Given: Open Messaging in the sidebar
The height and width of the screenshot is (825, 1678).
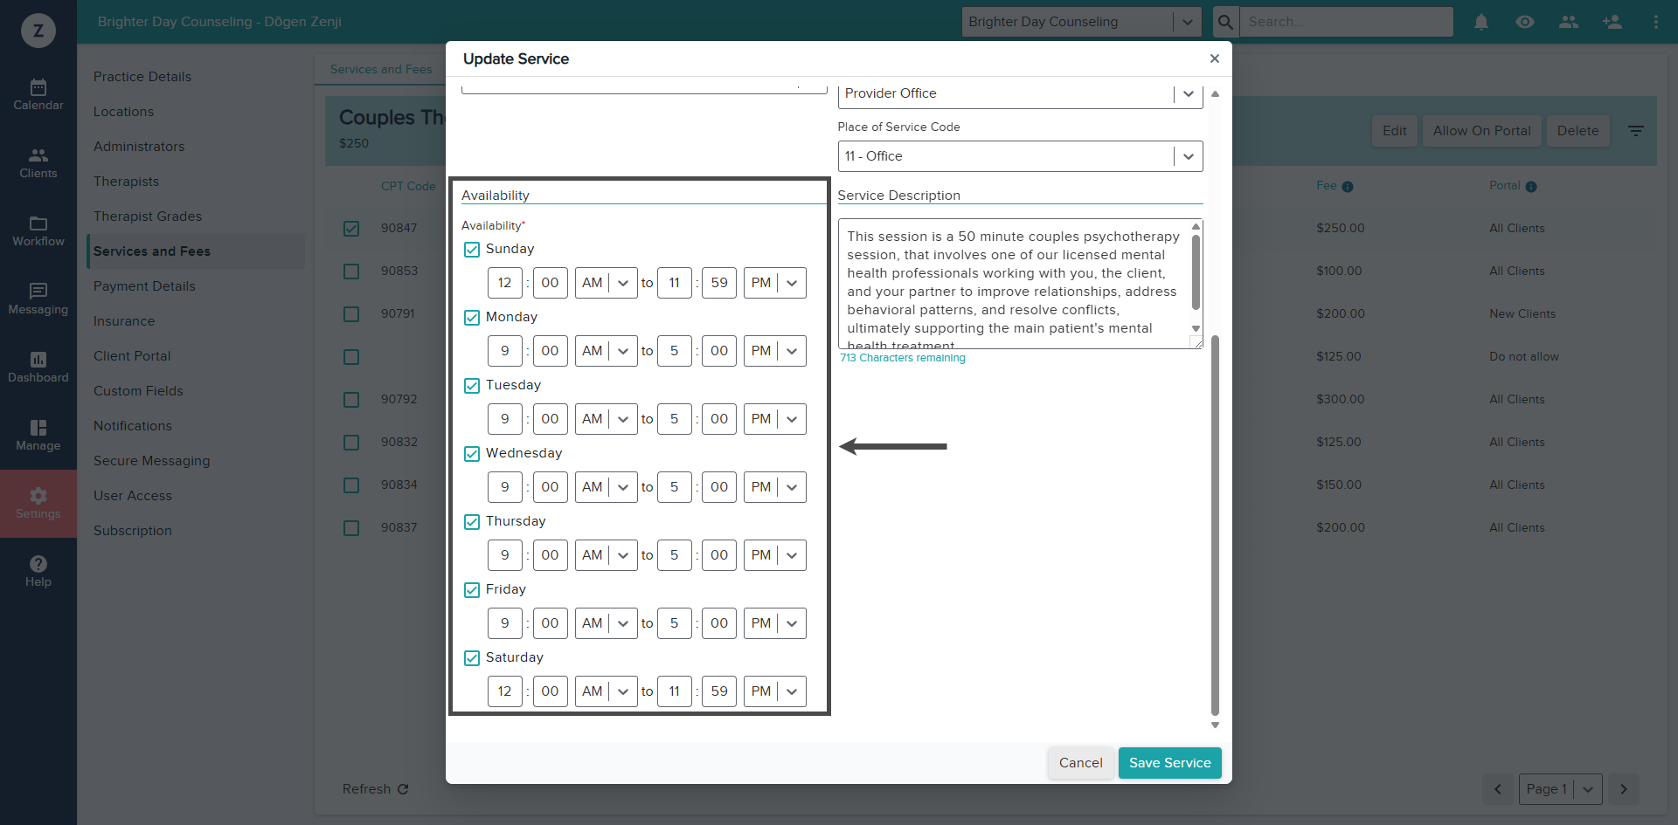Looking at the screenshot, I should pos(38,299).
